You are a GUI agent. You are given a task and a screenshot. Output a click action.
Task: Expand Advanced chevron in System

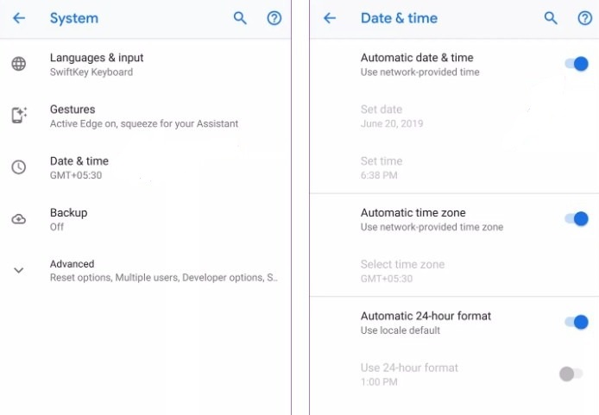pyautogui.click(x=19, y=270)
